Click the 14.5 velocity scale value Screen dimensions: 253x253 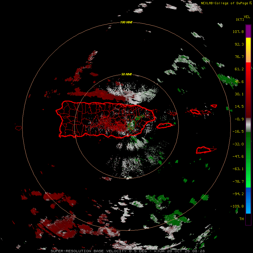pos(239,107)
